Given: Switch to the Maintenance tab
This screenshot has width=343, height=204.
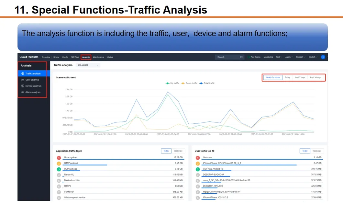Looking at the screenshot, I should (98, 57).
